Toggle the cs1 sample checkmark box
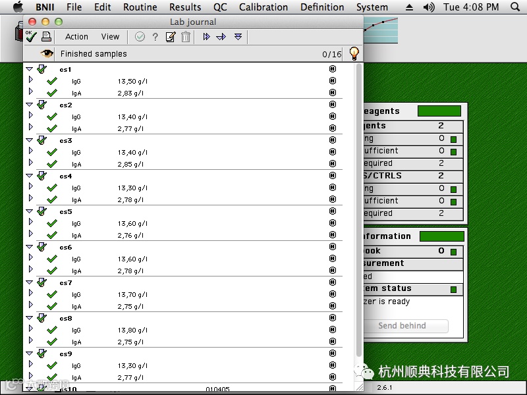527x395 pixels. pos(42,69)
